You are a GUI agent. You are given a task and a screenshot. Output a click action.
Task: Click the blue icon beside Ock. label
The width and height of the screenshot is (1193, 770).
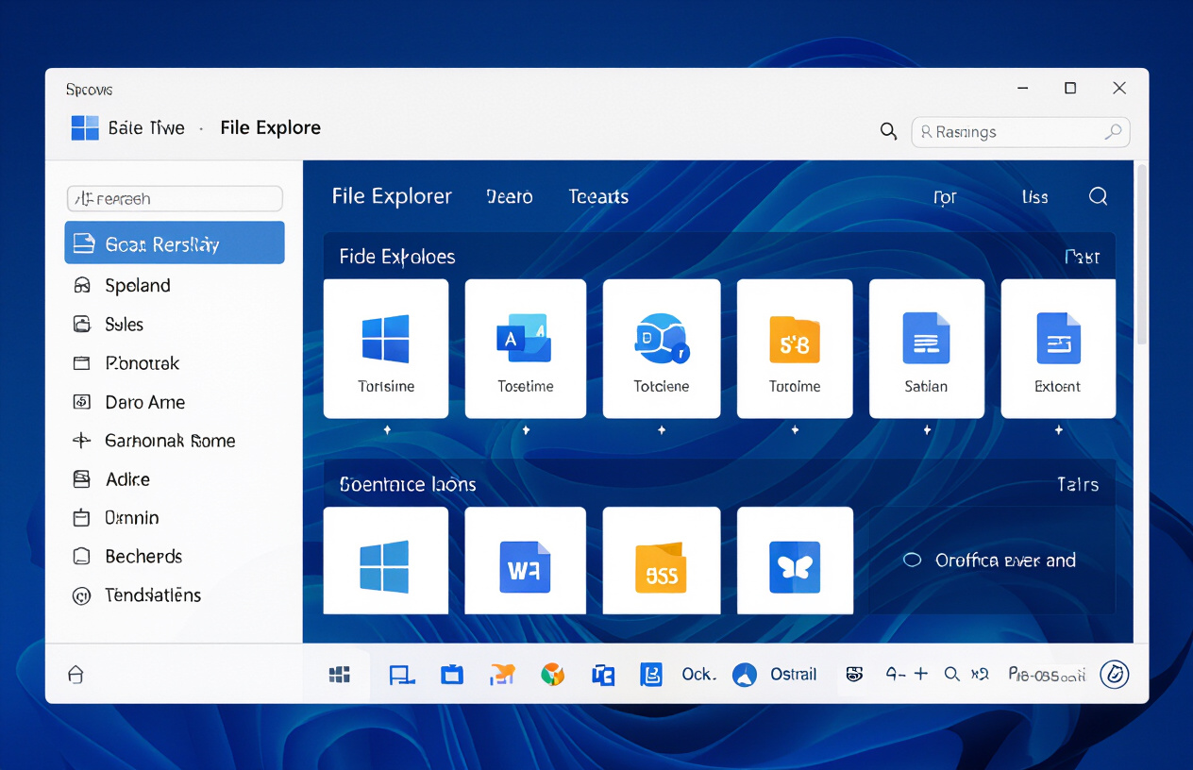[x=651, y=674]
